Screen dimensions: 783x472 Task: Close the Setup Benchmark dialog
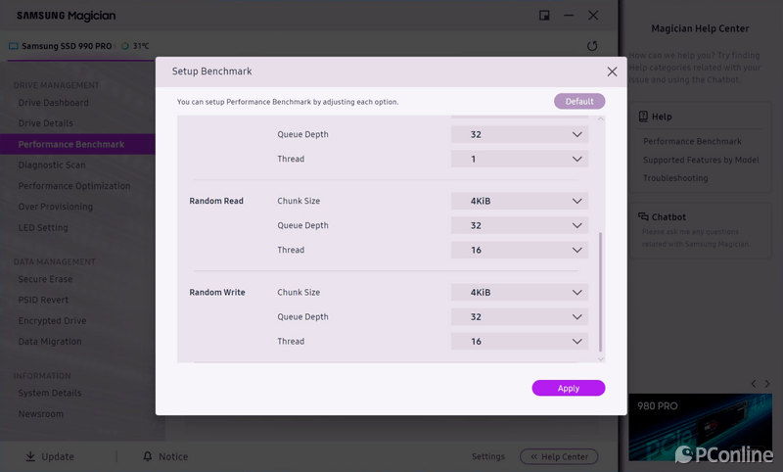[x=612, y=71]
